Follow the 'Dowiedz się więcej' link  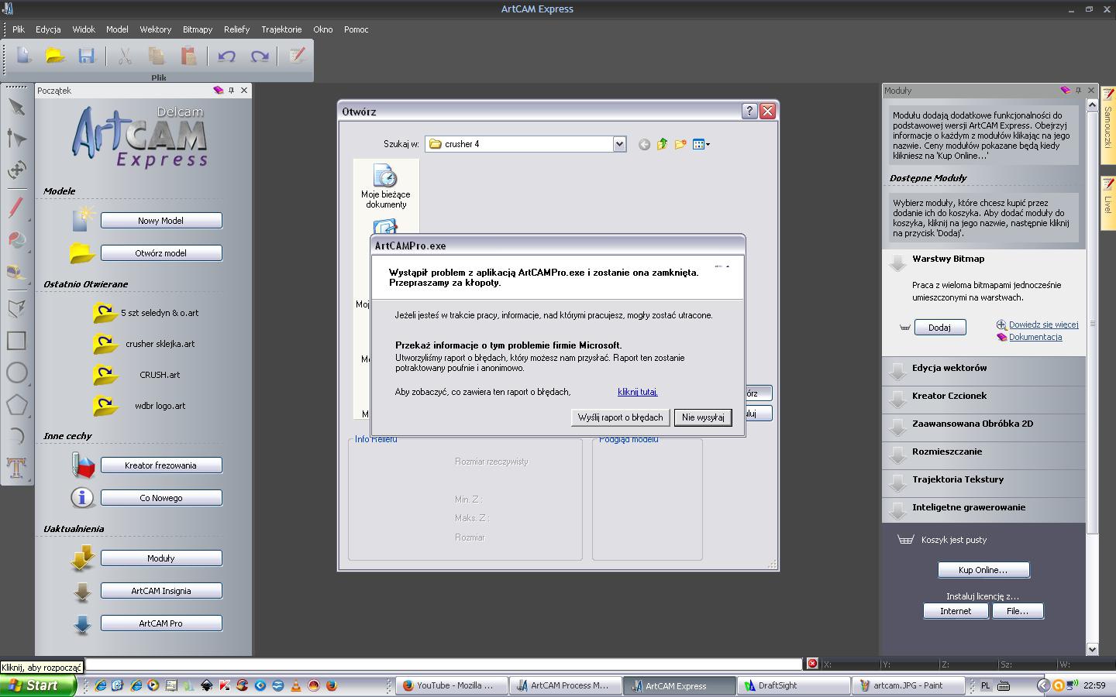coord(1043,324)
